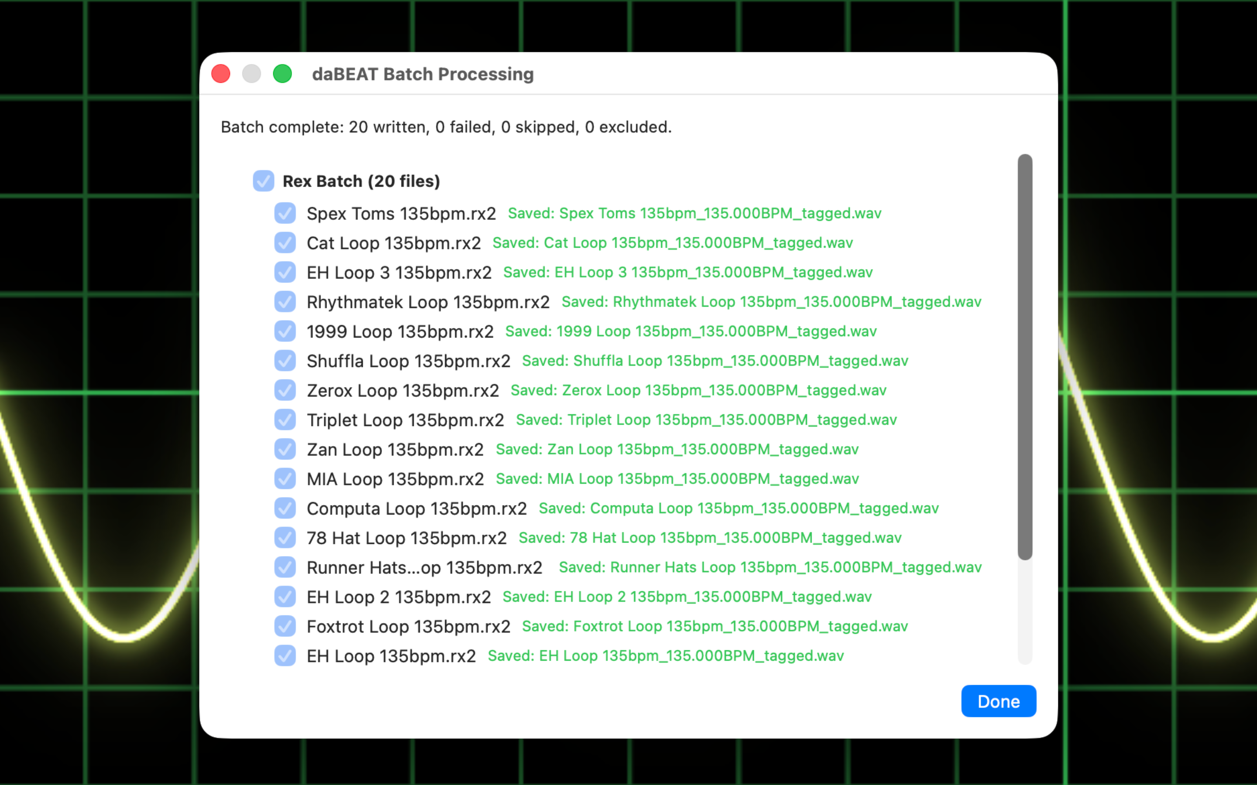Select file name Zerox Loop 135bpm.rx2
The height and width of the screenshot is (785, 1257).
coord(402,391)
